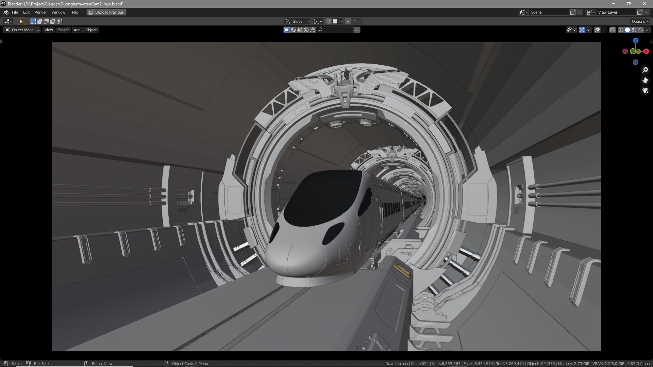
Task: Select the active tool settings icon
Action: (287, 30)
